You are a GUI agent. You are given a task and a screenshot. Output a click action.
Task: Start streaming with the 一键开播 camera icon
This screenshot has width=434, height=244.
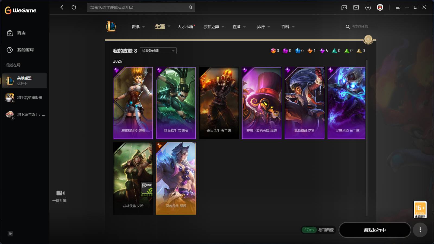tap(60, 193)
